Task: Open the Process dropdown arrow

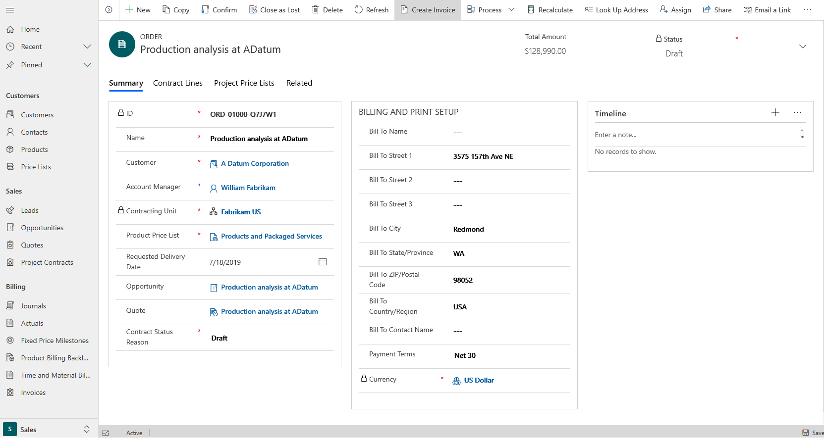Action: point(512,10)
